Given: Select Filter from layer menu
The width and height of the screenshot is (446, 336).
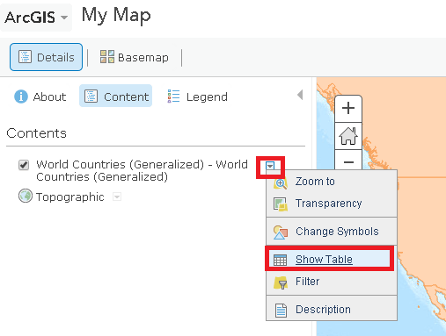Looking at the screenshot, I should pyautogui.click(x=332, y=282).
